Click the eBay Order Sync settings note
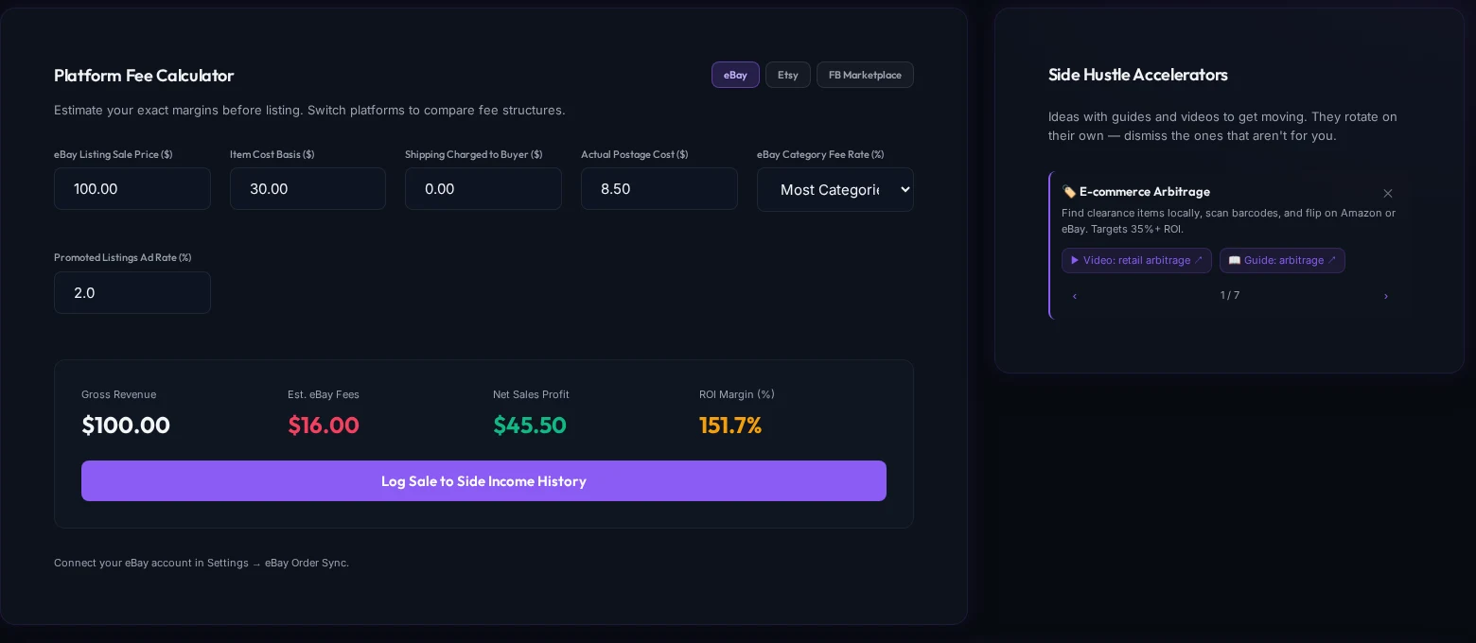 202,563
